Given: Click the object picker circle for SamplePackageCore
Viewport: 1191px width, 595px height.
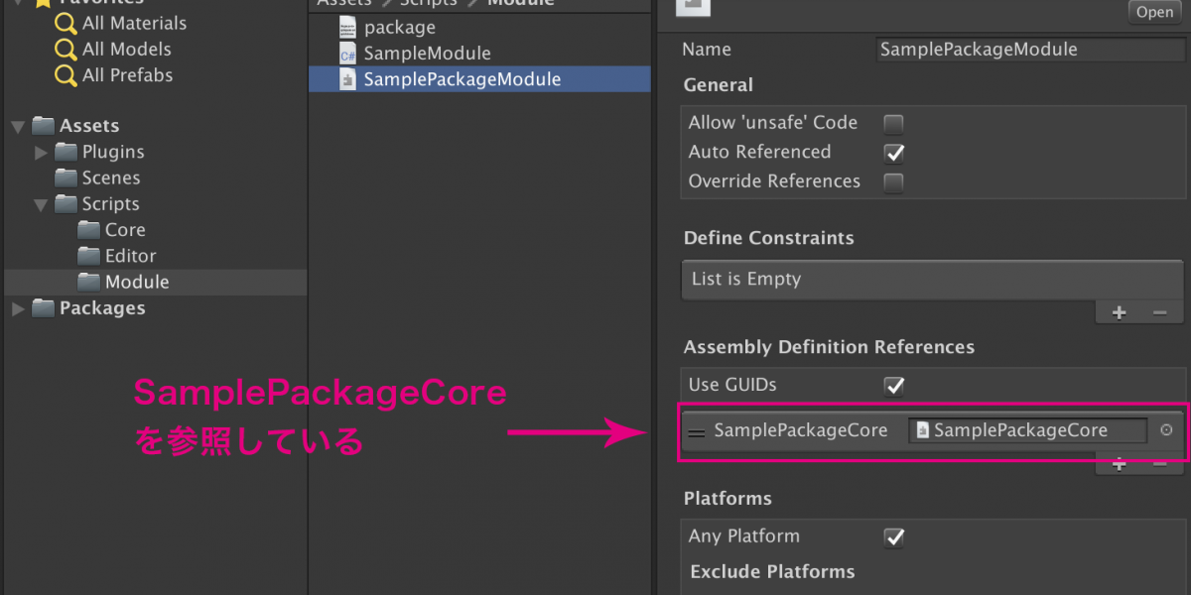Looking at the screenshot, I should [x=1166, y=430].
